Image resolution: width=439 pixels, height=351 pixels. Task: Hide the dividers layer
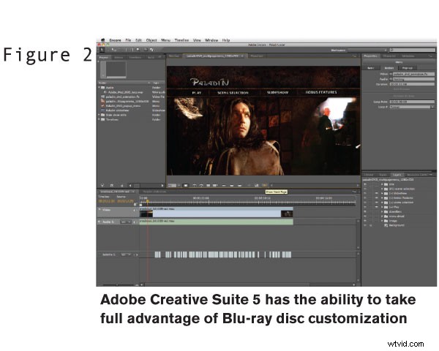point(365,211)
